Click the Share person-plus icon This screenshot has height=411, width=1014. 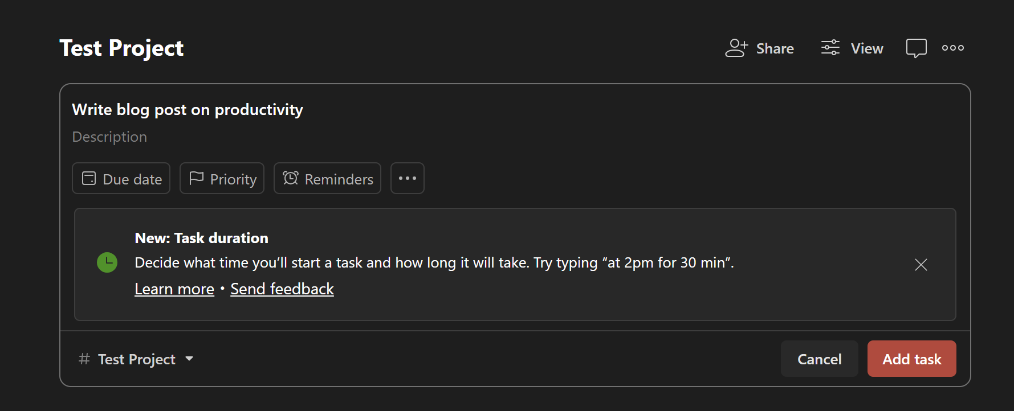(736, 48)
